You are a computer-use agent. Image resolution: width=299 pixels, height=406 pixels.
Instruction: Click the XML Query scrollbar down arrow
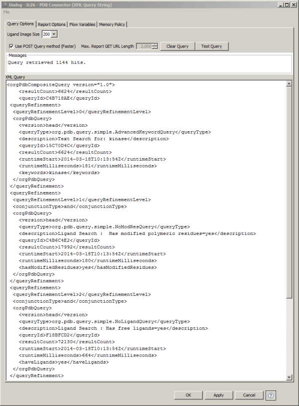[x=289, y=378]
